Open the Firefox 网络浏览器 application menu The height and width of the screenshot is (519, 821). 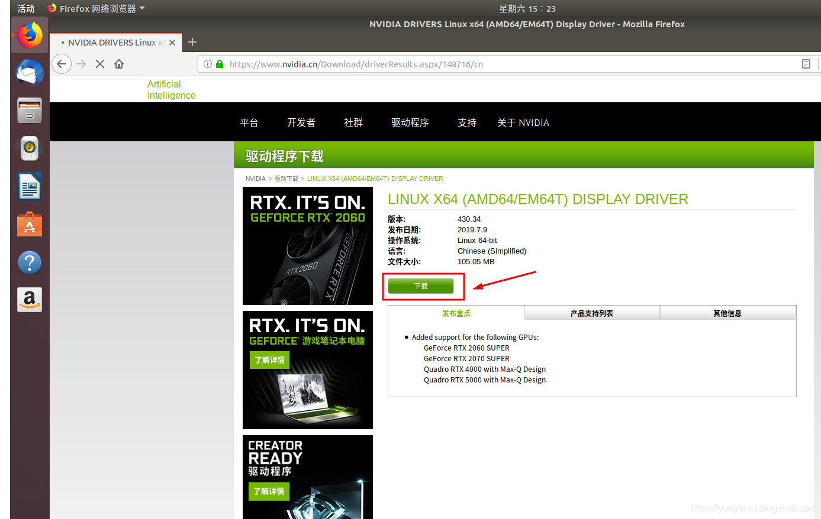click(x=96, y=8)
